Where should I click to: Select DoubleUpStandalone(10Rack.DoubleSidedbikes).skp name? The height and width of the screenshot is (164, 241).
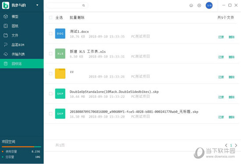click(x=114, y=92)
